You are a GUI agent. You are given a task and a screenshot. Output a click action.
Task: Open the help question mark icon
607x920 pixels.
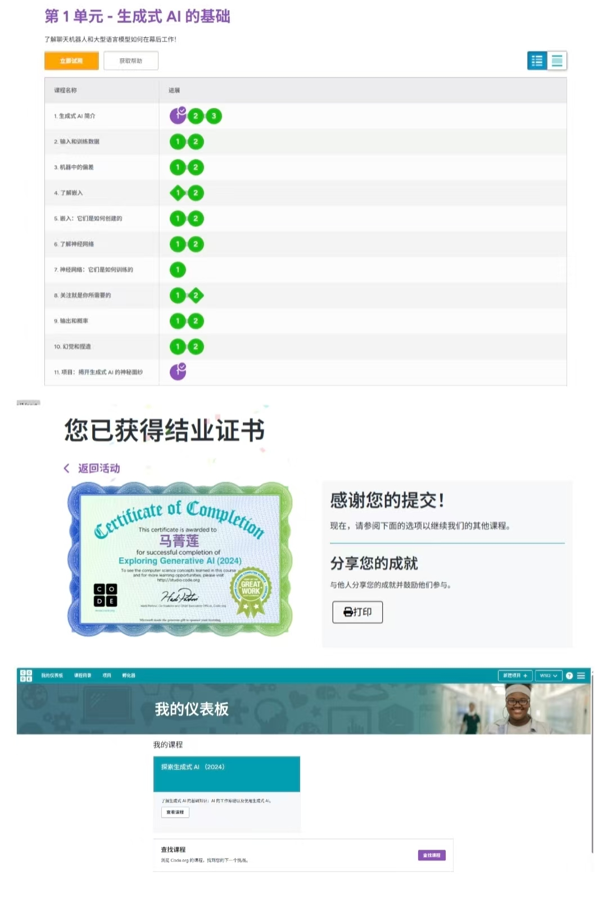click(569, 676)
